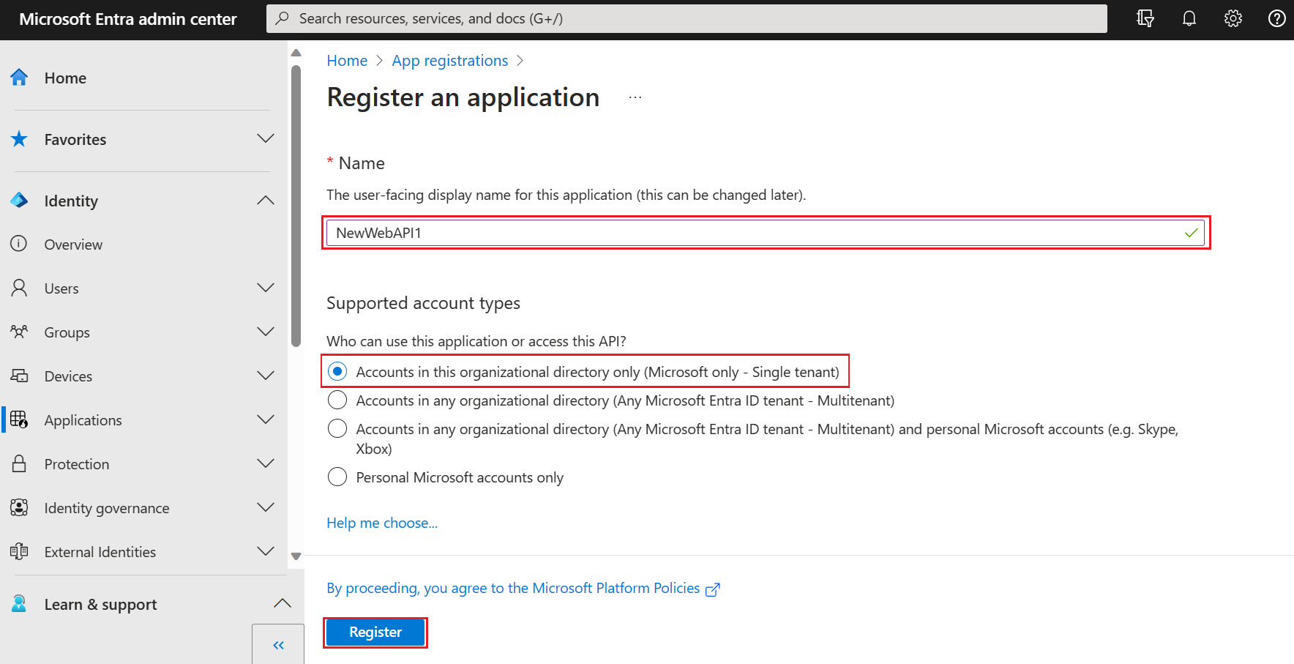
Task: Click the sidebar vertical scrollbar thumb
Action: coord(296,205)
